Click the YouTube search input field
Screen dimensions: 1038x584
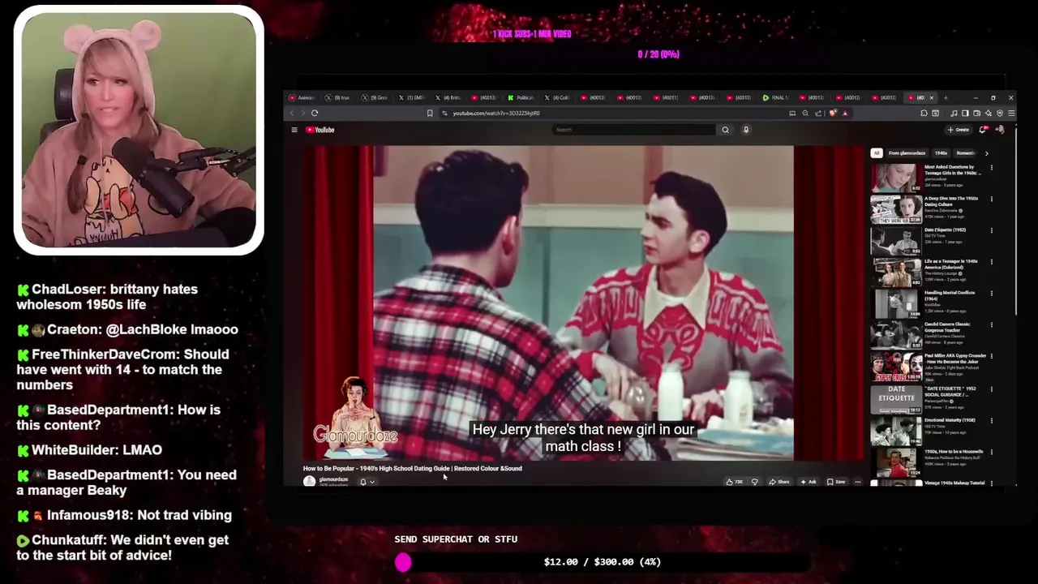pos(633,130)
